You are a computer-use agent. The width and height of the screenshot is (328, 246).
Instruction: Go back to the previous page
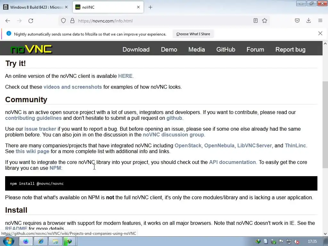point(8,21)
